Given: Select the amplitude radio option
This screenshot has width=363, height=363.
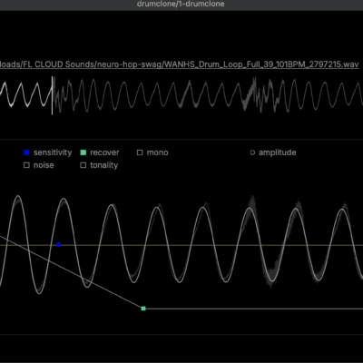Looking at the screenshot, I should click(x=252, y=152).
